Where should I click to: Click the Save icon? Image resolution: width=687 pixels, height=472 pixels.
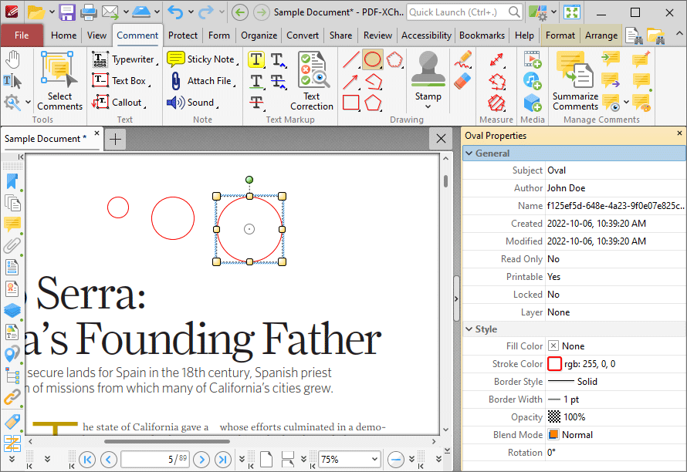[67, 12]
